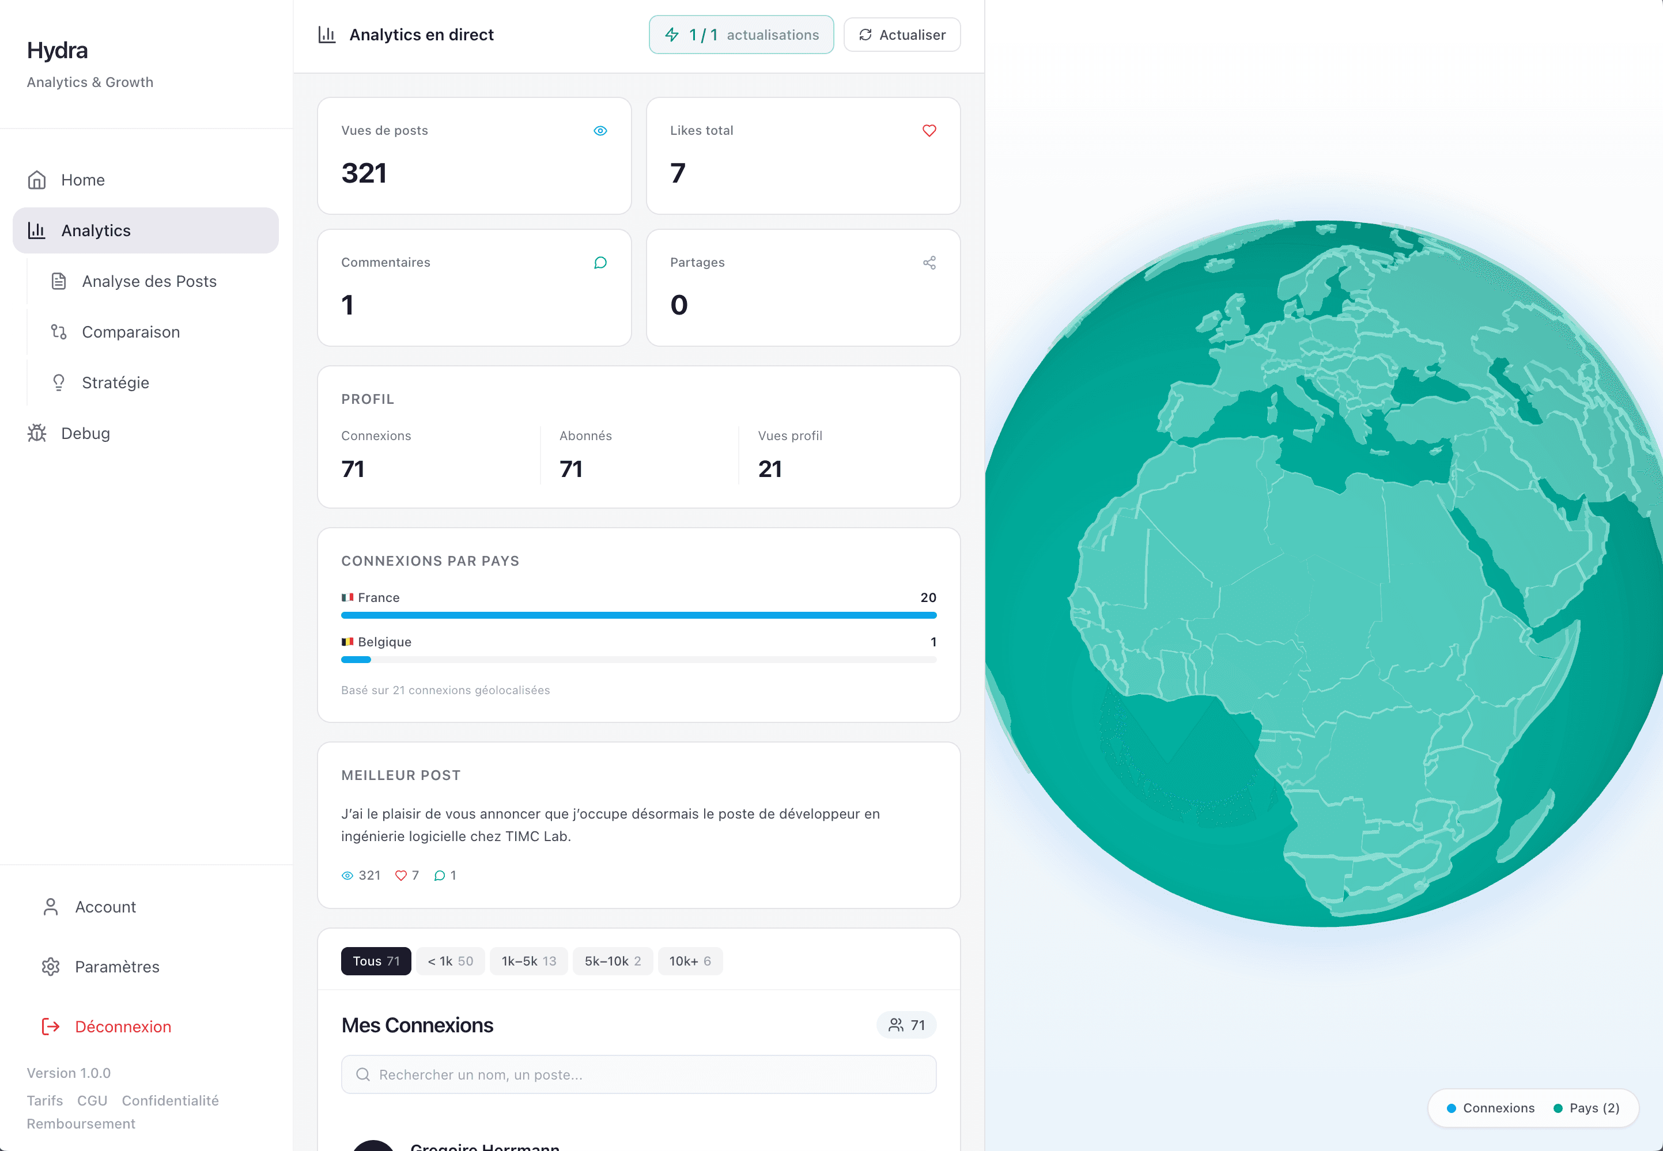Toggle Connexions legend on globe

(x=1491, y=1108)
